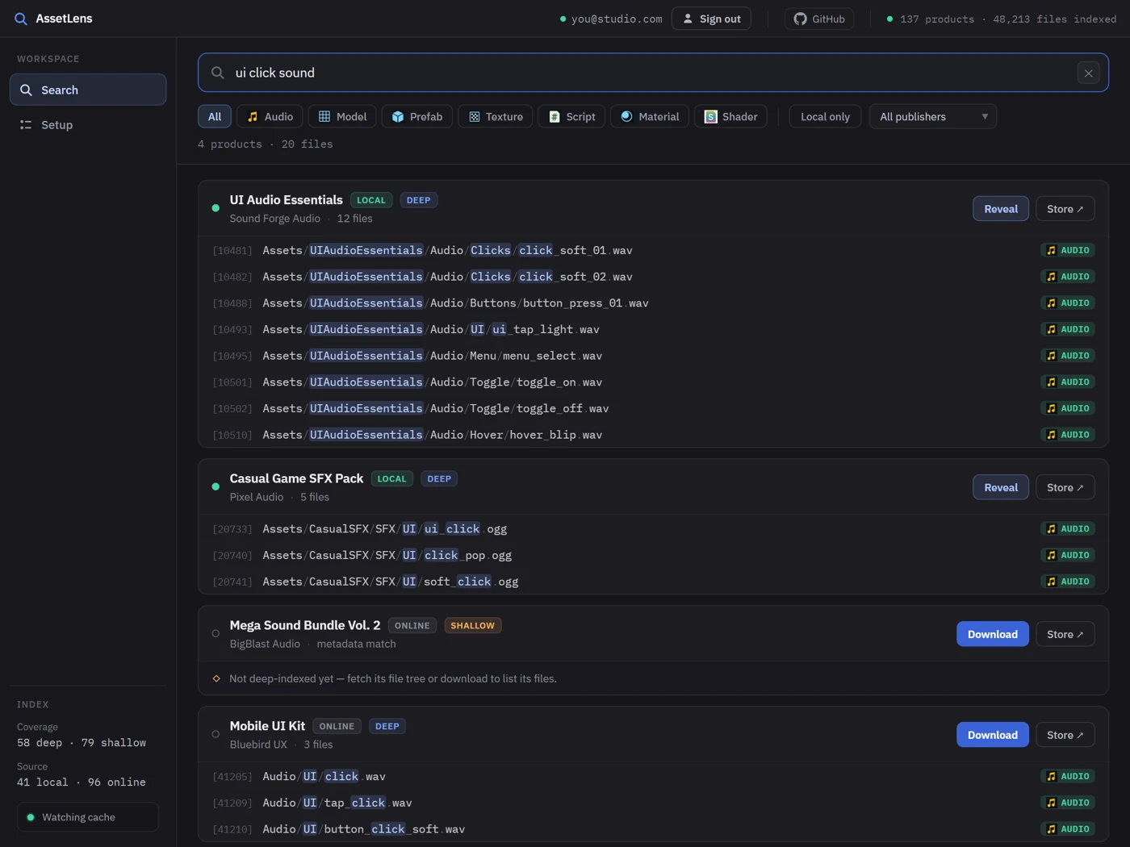1130x847 pixels.
Task: Select file button_press_01.wav
Action: click(x=653, y=303)
